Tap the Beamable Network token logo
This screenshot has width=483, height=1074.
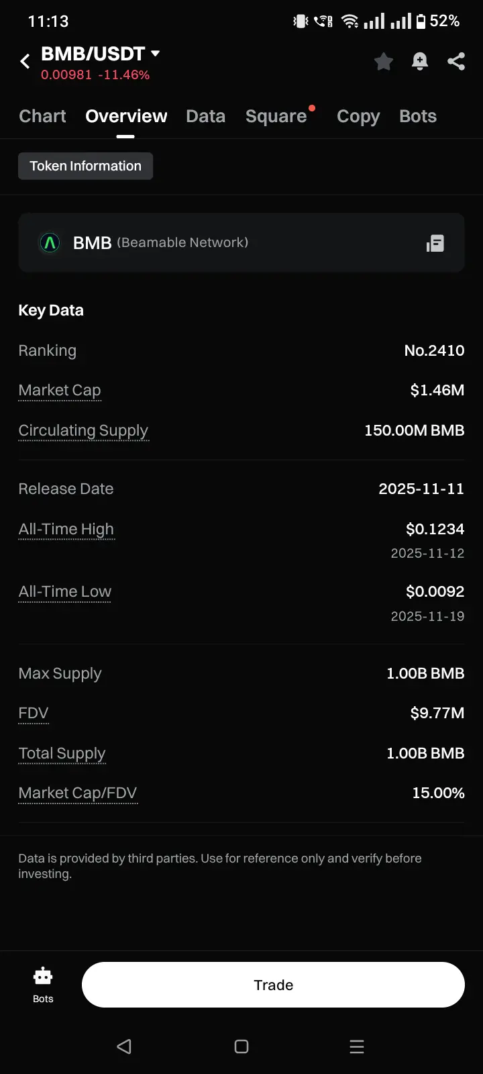tap(50, 243)
